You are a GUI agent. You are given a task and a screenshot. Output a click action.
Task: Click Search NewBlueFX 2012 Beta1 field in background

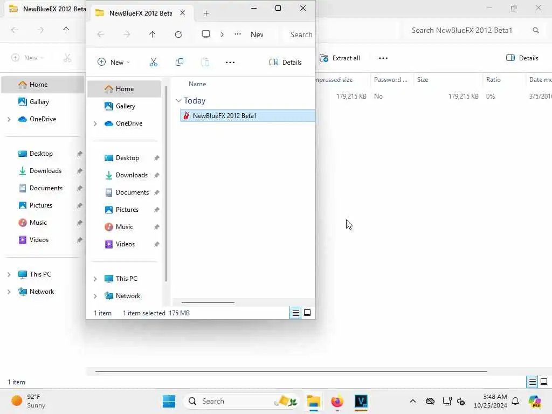click(x=474, y=30)
